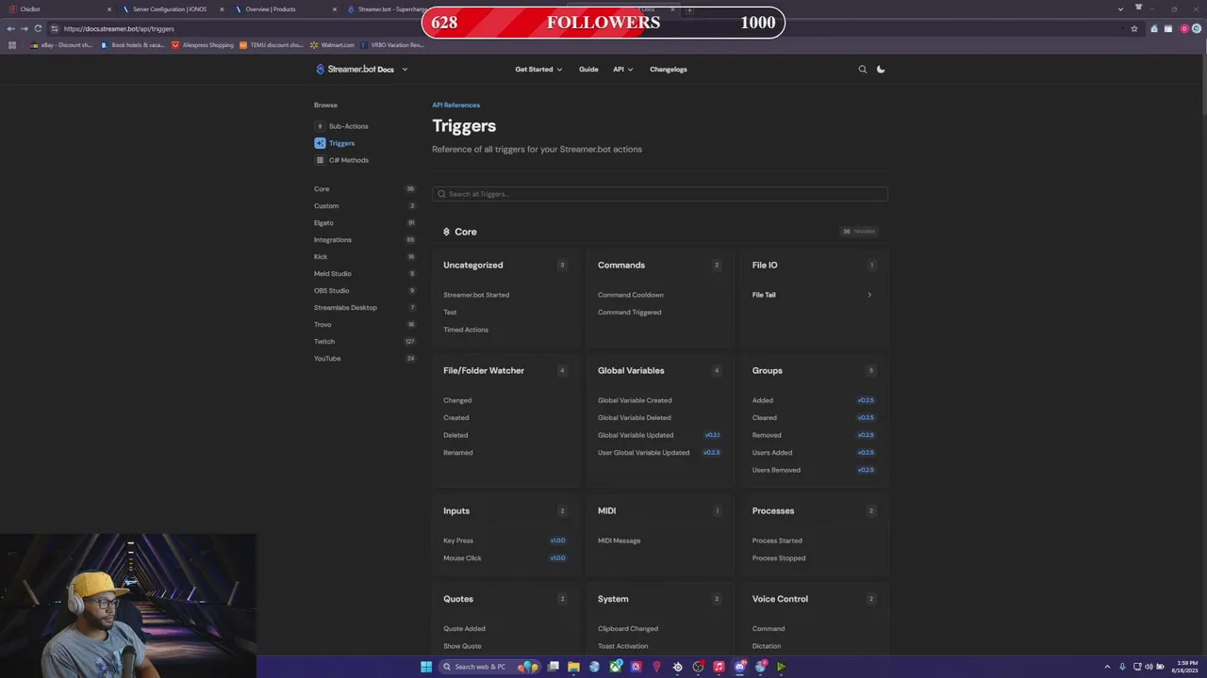This screenshot has width=1207, height=678.
Task: Switch to the ChicBot browser tab
Action: click(x=58, y=9)
